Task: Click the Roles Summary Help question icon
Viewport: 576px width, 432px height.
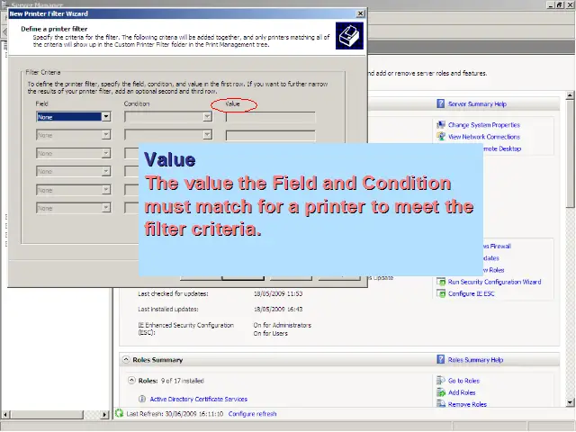Action: pos(440,360)
